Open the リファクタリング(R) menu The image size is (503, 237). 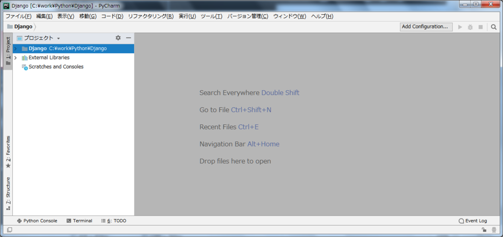point(151,16)
